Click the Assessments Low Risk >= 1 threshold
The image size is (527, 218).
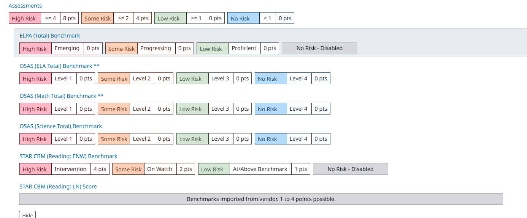click(x=196, y=18)
